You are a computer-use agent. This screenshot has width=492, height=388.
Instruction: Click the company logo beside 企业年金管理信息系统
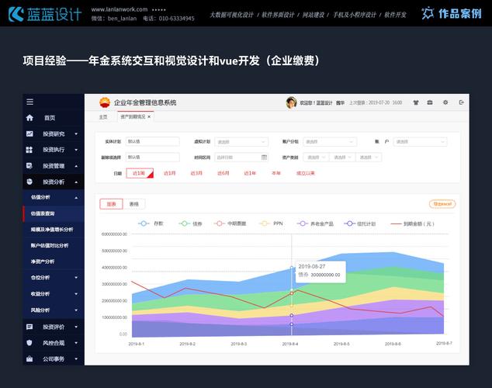click(x=105, y=102)
